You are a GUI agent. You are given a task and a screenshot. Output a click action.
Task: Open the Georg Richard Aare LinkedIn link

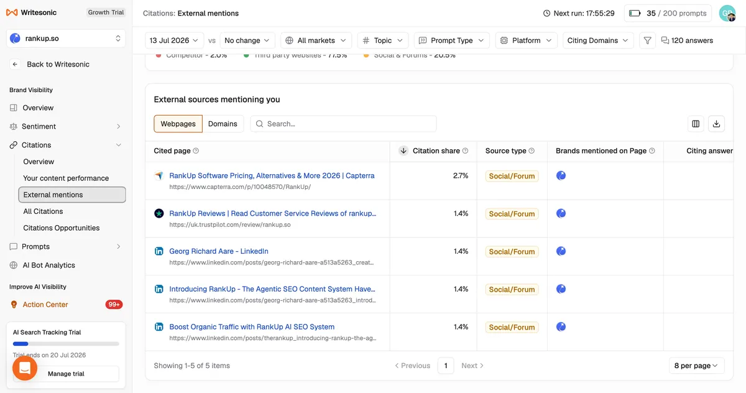[x=219, y=251]
